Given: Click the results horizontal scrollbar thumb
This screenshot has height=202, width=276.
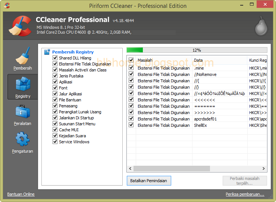Looking at the screenshot, I should (x=172, y=168).
